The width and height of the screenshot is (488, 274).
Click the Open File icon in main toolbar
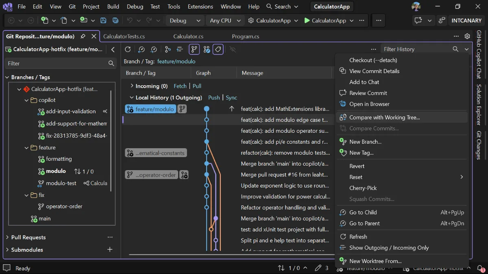pos(64,21)
